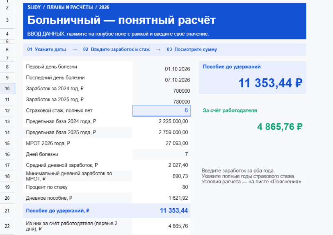Click step «02 Введите заработок и стаж»
This screenshot has width=333, height=235.
(116, 49)
